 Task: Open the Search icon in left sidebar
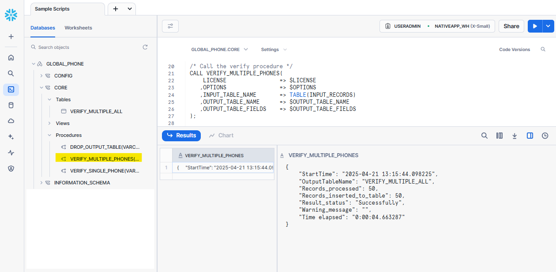(11, 74)
